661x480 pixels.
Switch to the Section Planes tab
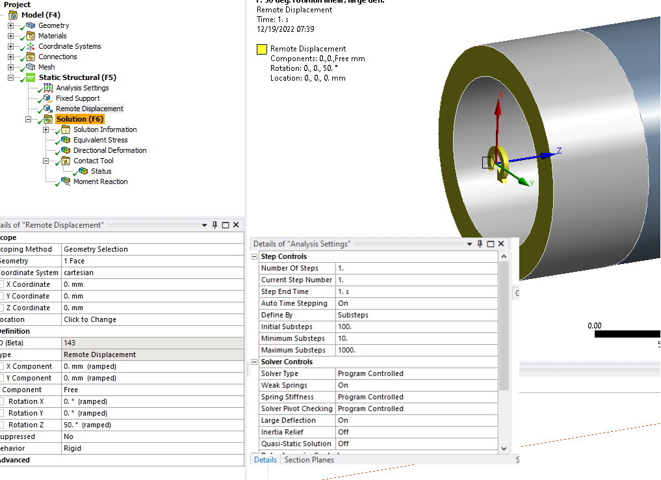coord(309,460)
